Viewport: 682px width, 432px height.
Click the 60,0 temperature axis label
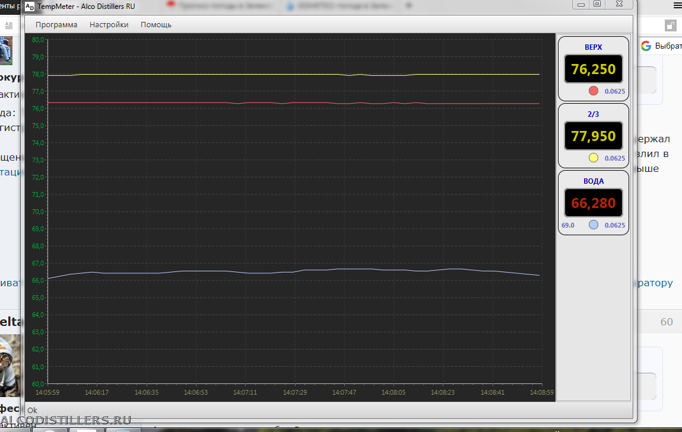click(38, 384)
